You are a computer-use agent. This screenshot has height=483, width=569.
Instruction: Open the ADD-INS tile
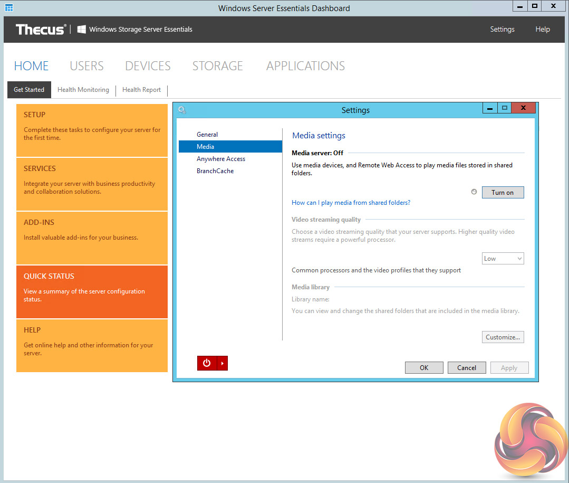point(92,238)
